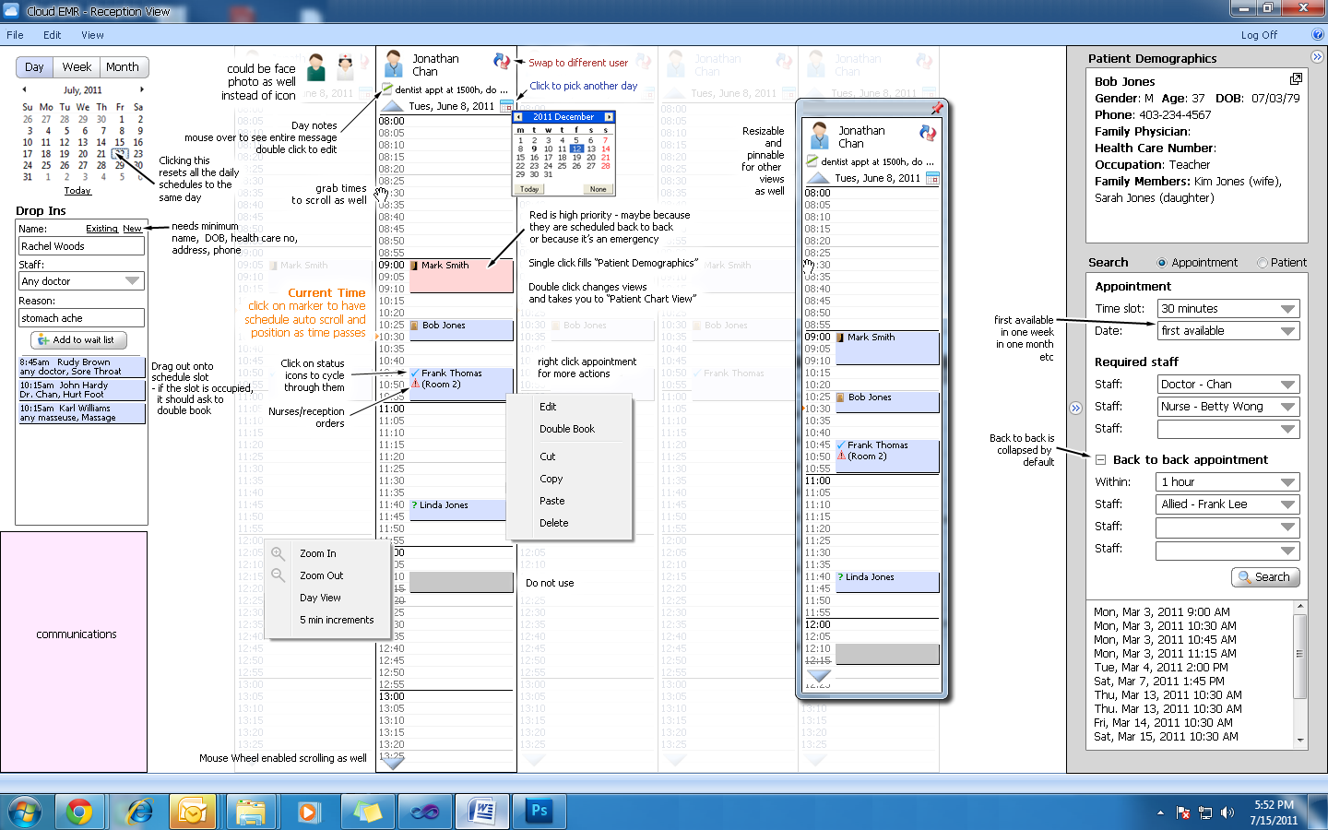Screen dimensions: 1328x830
Task: Click the Zoom Out magnifier icon
Action: click(279, 575)
